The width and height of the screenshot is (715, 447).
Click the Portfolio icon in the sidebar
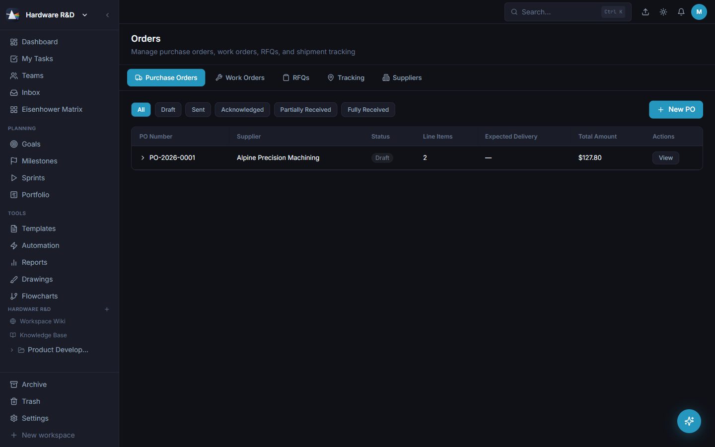pyautogui.click(x=14, y=195)
